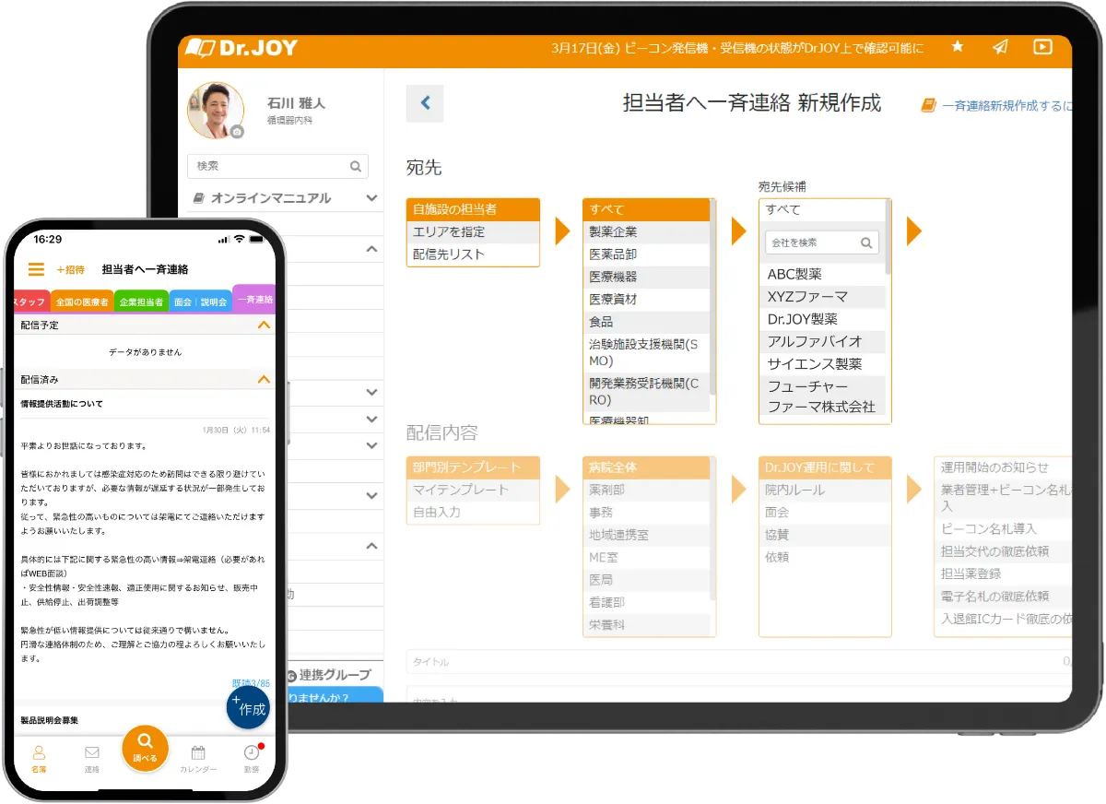Switch to the 面会｜説明会 tab on the phone
The image size is (1106, 804).
click(x=201, y=301)
